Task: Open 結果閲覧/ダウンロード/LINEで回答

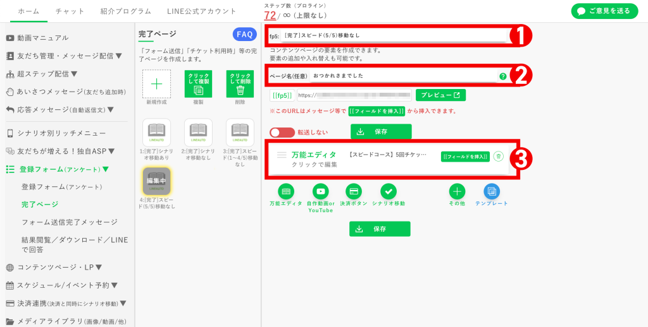Action: (x=75, y=244)
